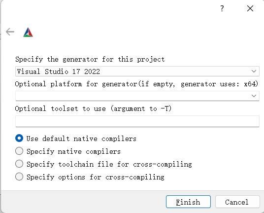Screen dimensions: 264x213
Task: Click the 'Specify the generator for this project' label
Action: (90, 60)
